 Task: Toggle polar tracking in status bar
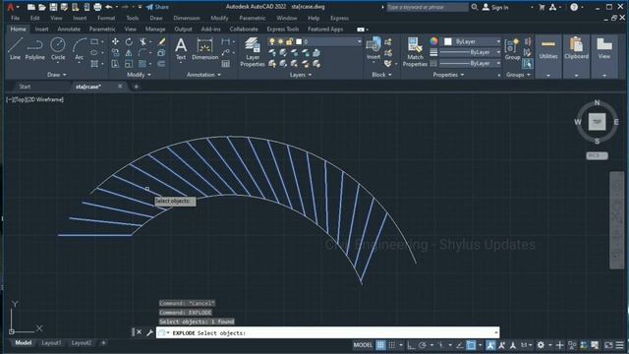coord(423,345)
